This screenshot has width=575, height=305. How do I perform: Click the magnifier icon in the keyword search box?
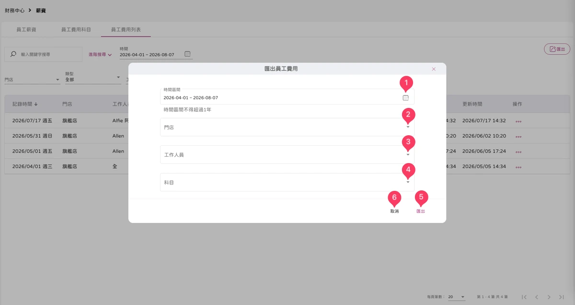(x=13, y=55)
